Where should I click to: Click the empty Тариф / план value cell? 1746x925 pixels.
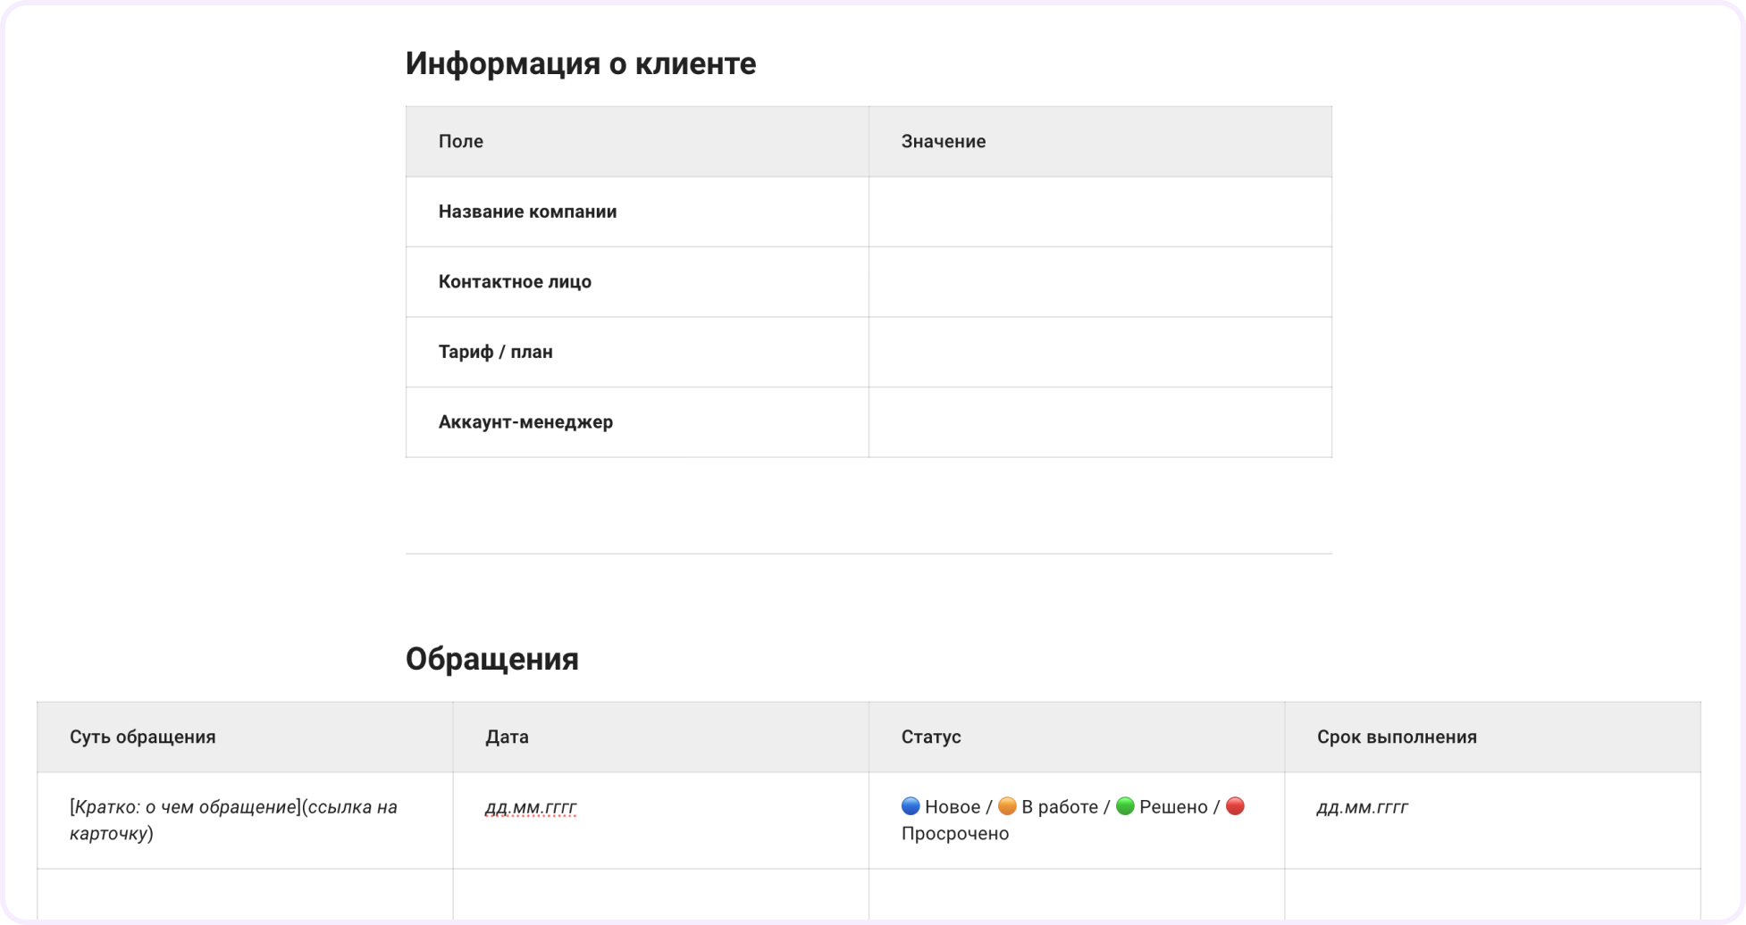click(x=1099, y=352)
